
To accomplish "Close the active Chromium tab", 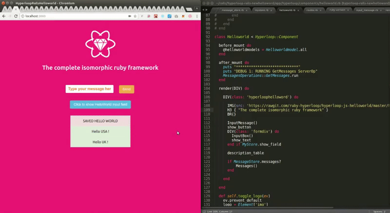I will coord(16,9).
